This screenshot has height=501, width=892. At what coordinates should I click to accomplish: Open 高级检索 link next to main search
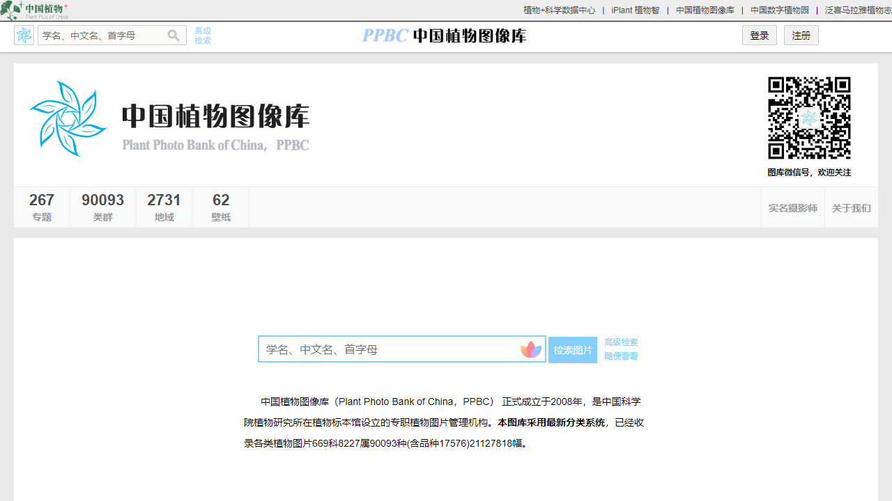tap(621, 342)
